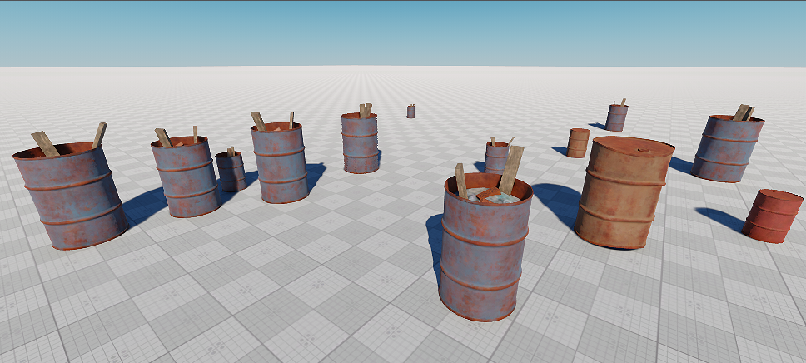The height and width of the screenshot is (363, 806).
Task: Click the small barrel between the left barrels
Action: coord(231,171)
